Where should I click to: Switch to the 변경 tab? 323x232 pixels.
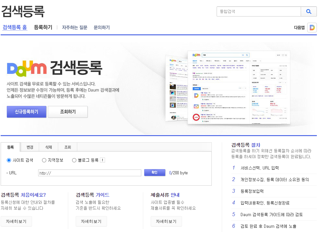(30, 147)
